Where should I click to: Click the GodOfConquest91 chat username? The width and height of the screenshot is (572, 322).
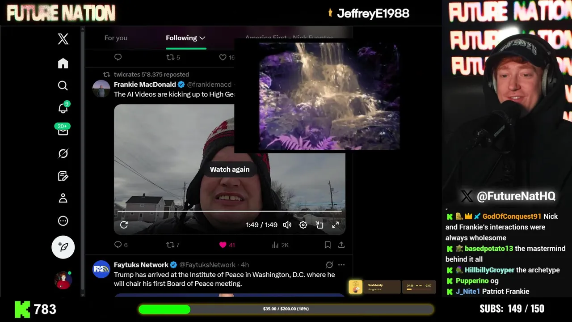coord(512,216)
